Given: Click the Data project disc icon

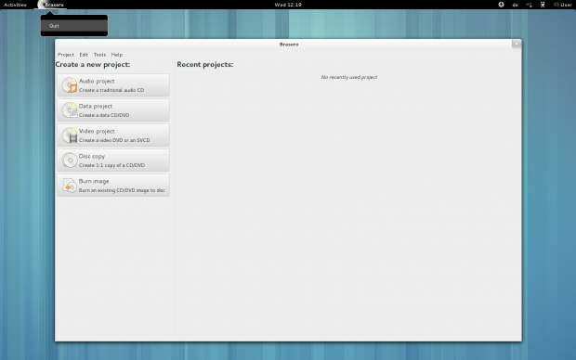Looking at the screenshot, I should [70, 110].
